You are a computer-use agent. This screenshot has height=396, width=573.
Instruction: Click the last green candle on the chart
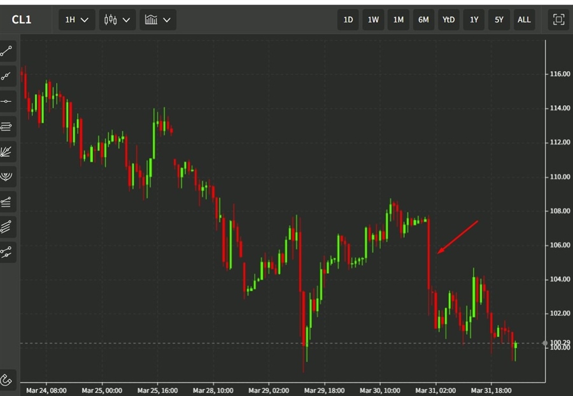point(515,345)
